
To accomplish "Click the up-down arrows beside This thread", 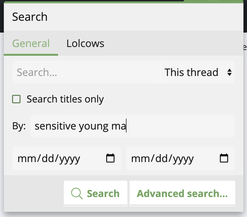I will (229, 72).
